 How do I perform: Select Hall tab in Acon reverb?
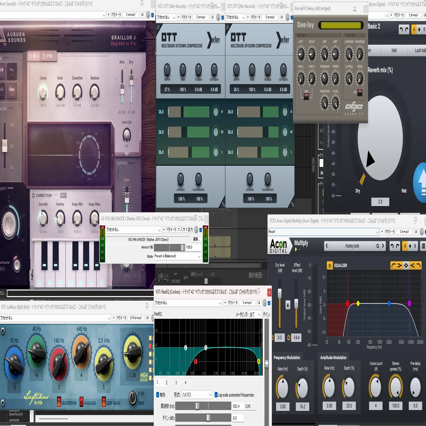(x=394, y=50)
